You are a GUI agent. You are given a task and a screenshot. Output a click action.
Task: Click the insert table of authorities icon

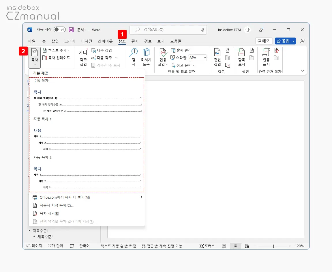click(277, 50)
